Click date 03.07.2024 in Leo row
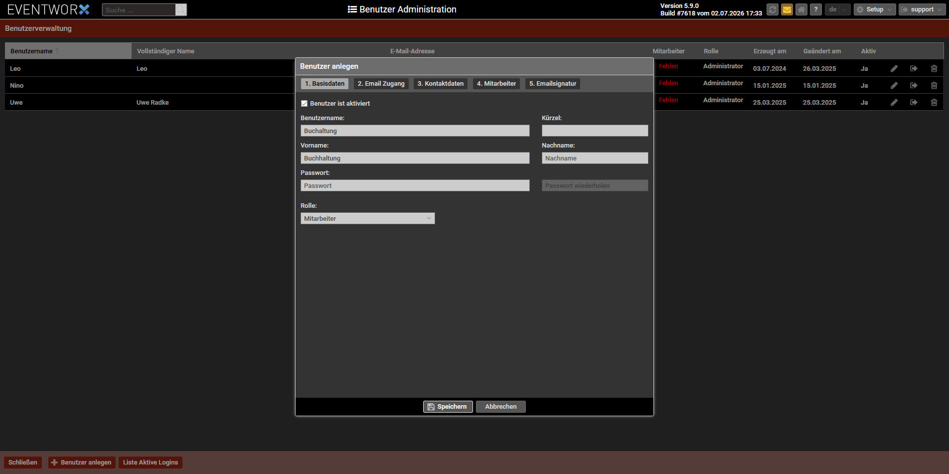 coord(770,69)
